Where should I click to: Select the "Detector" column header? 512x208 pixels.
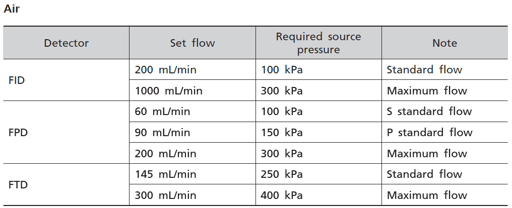click(x=67, y=43)
